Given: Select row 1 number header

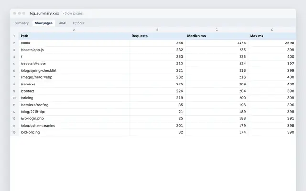Looking at the screenshot, I should tap(14, 36).
